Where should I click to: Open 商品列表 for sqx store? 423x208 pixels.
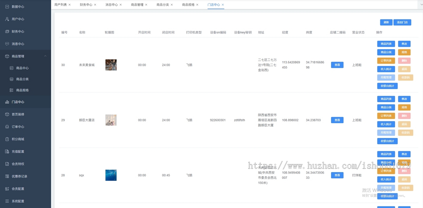click(x=386, y=154)
